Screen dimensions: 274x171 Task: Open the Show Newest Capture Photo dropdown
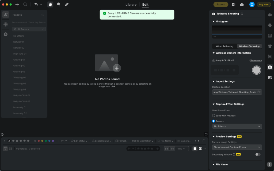tap(237, 147)
